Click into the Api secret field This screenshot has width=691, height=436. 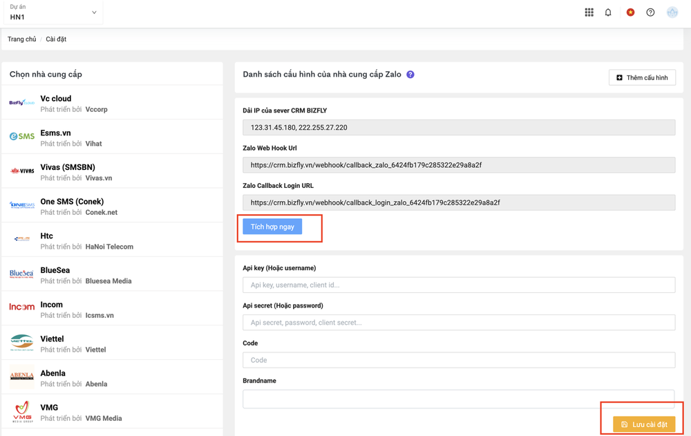pos(459,323)
